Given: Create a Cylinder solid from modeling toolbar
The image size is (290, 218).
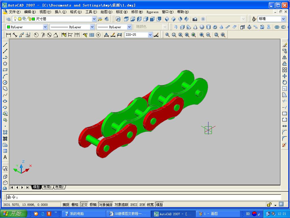Looking at the screenshot, I should click(x=208, y=27).
